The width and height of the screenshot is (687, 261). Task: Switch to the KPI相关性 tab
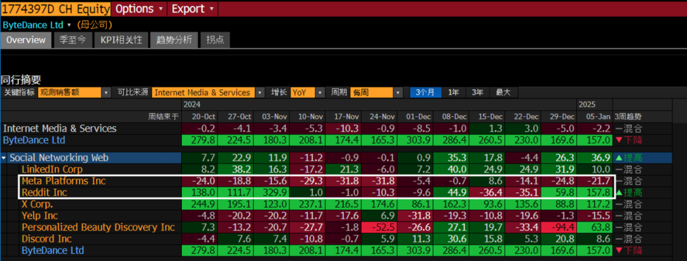coord(121,40)
